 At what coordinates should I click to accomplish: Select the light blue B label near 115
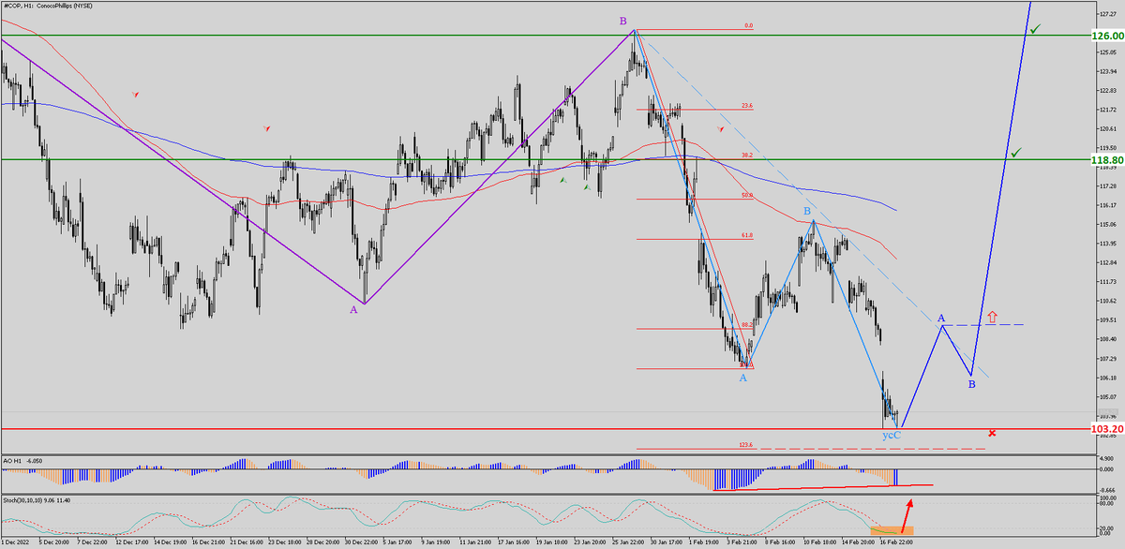tap(805, 213)
